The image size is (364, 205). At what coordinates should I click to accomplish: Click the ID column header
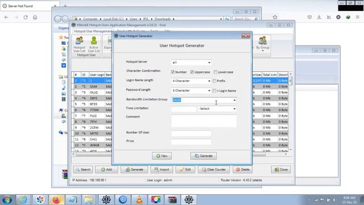[x=85, y=75]
